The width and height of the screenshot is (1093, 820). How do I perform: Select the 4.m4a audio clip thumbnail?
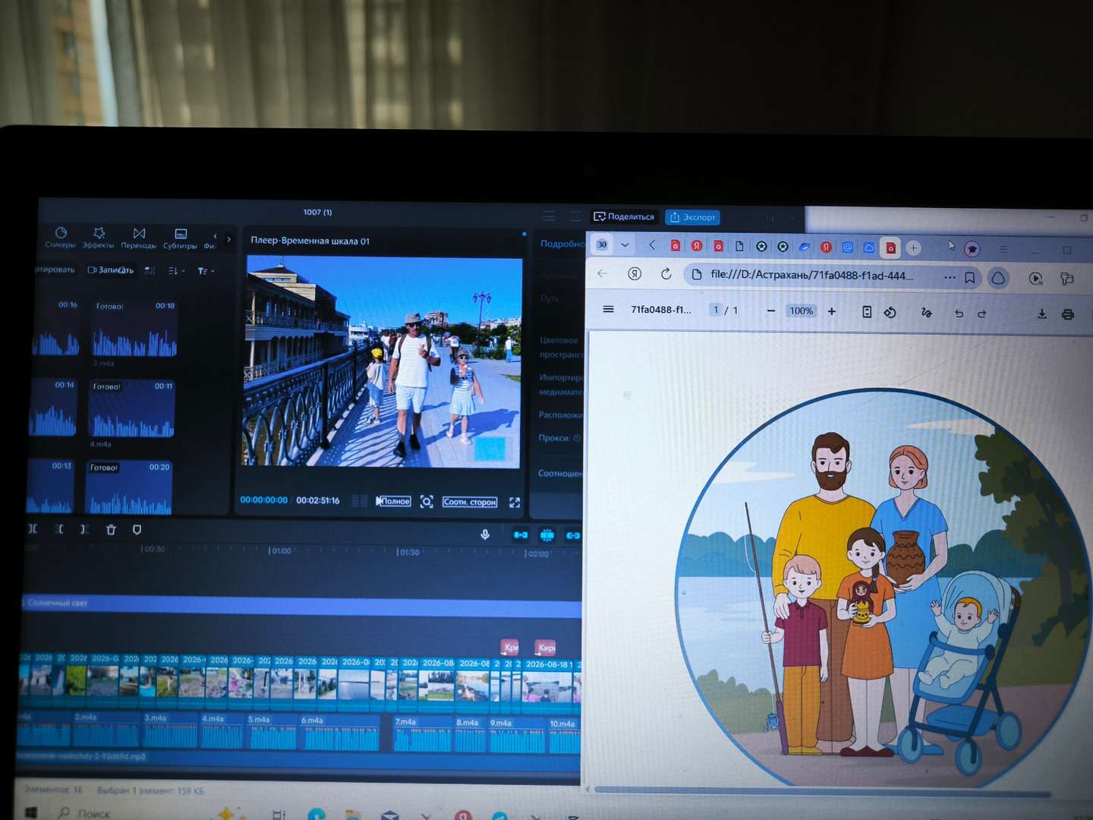(132, 408)
